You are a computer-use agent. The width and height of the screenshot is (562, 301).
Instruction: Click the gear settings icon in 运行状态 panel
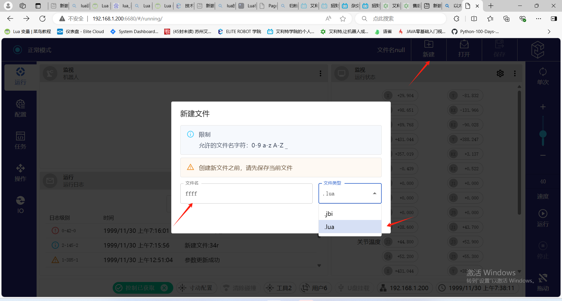(500, 73)
